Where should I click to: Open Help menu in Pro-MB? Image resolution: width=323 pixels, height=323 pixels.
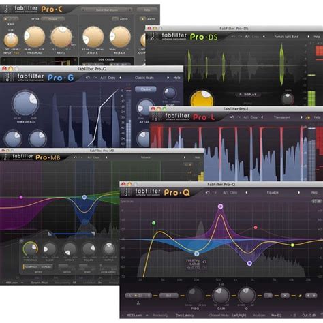click(x=197, y=157)
